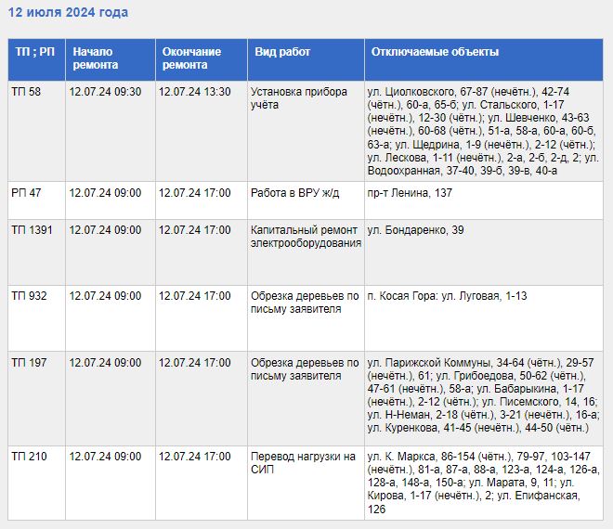613x529 pixels.
Task: Select the "ТП 58" row cell
Action: click(27, 92)
